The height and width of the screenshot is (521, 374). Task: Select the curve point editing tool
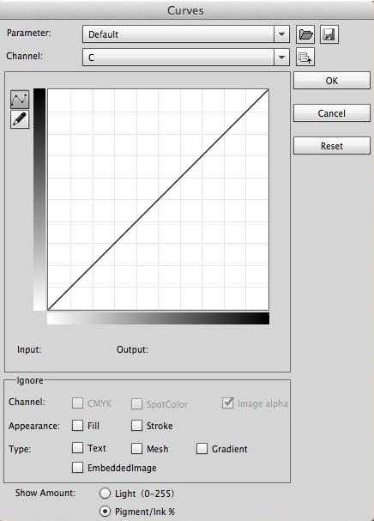point(20,99)
